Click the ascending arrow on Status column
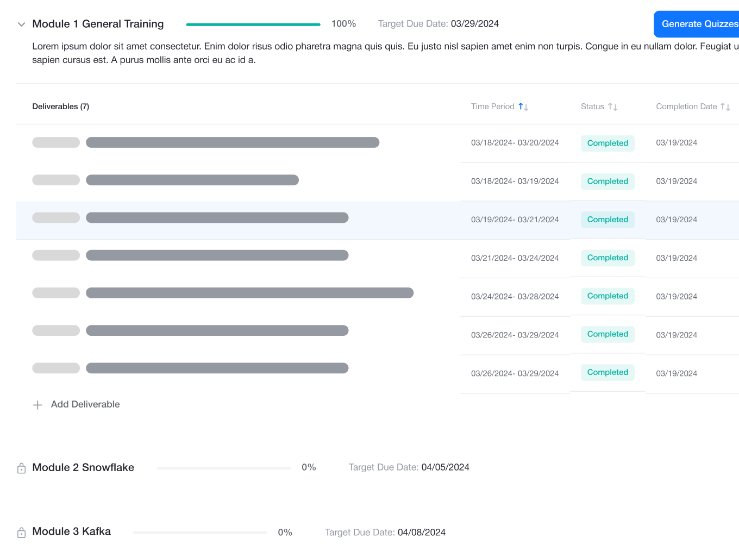The image size is (739, 557). (611, 107)
